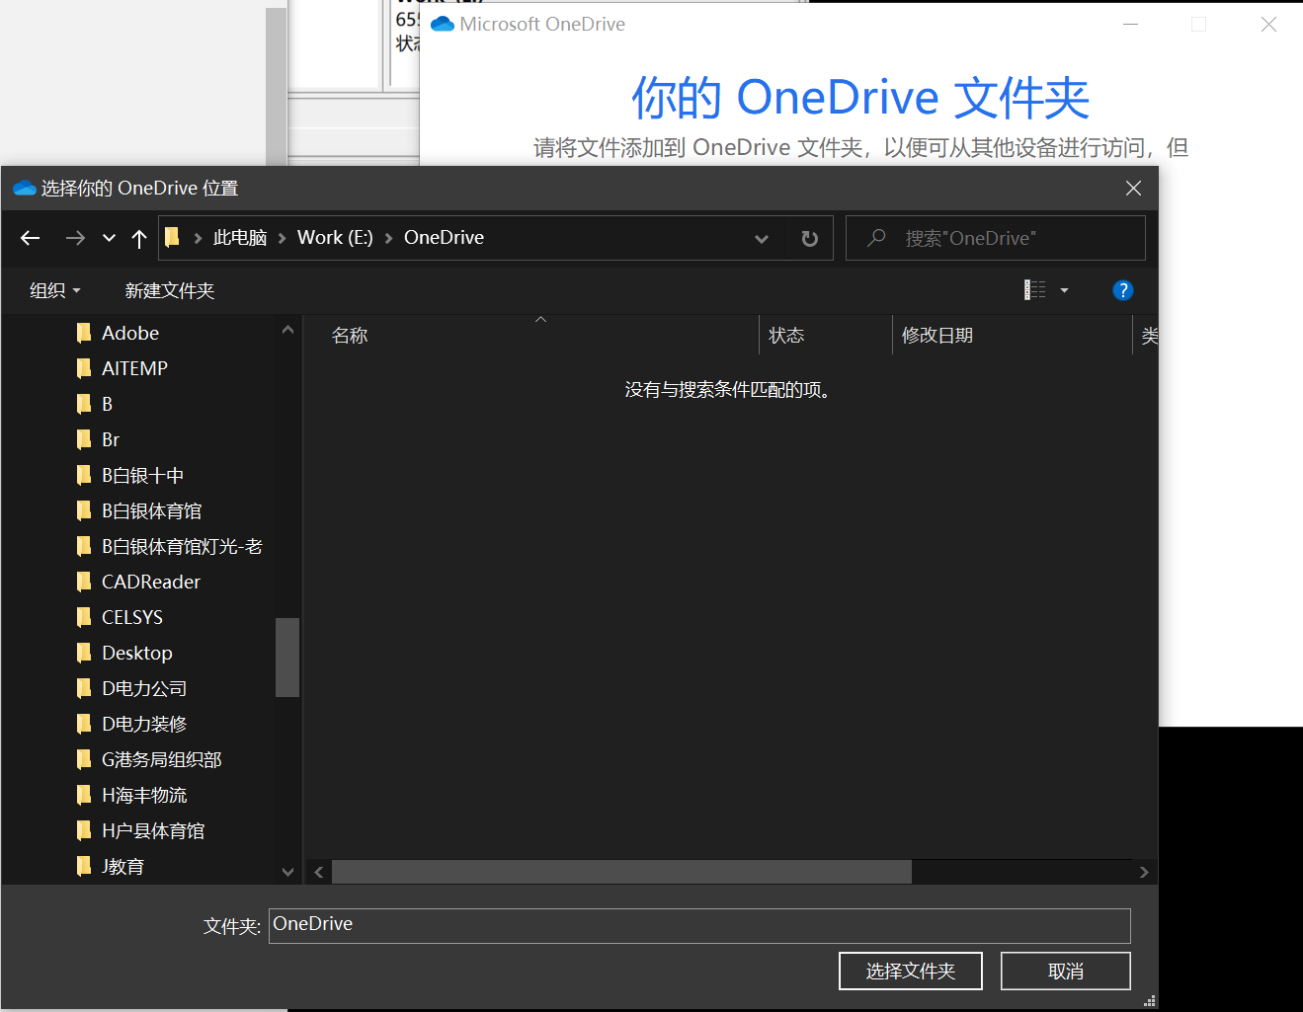
Task: Click horizontal scrollbar thumb in file list
Action: [x=621, y=872]
